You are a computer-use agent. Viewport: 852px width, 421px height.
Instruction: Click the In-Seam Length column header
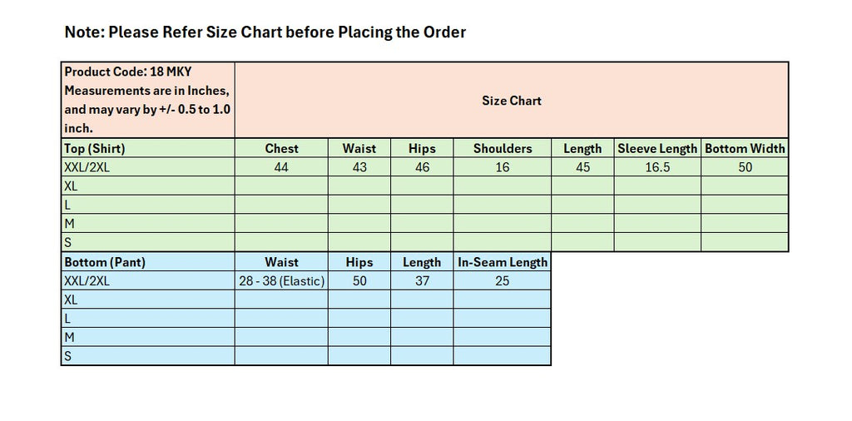(503, 262)
